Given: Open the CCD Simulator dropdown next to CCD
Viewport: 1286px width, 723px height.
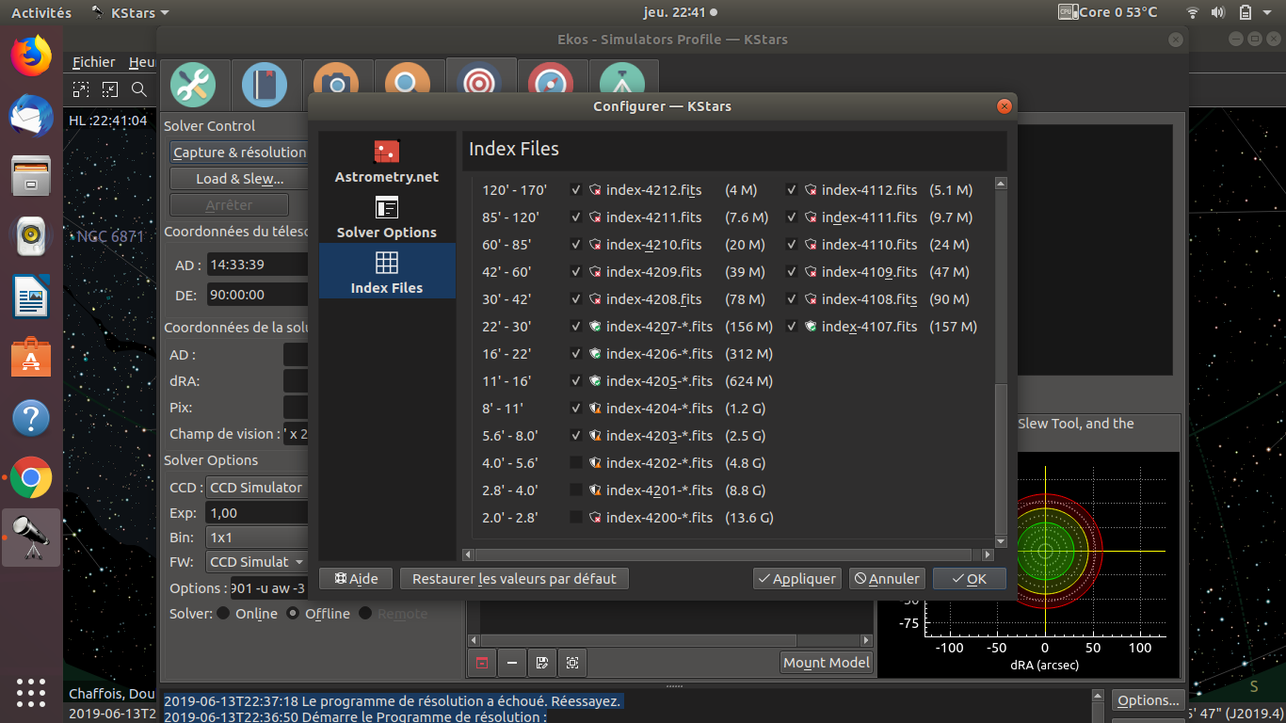Looking at the screenshot, I should click(257, 488).
